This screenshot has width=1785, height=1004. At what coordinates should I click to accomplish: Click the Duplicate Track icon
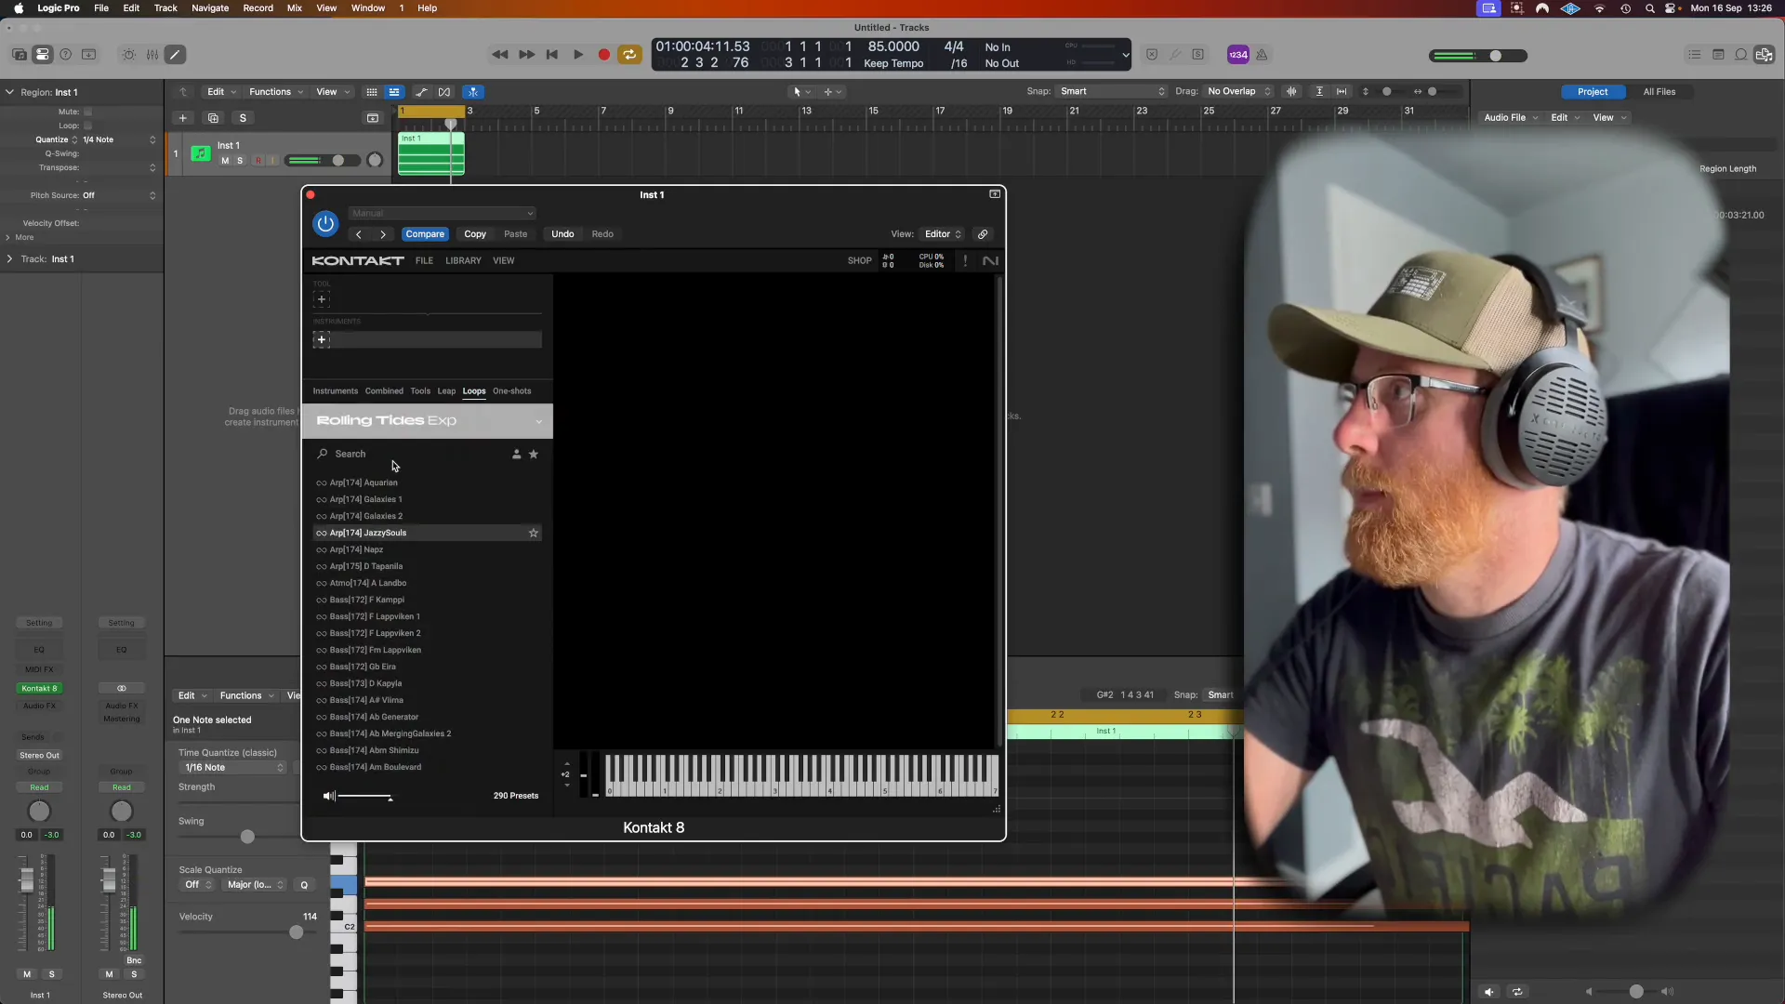click(213, 118)
